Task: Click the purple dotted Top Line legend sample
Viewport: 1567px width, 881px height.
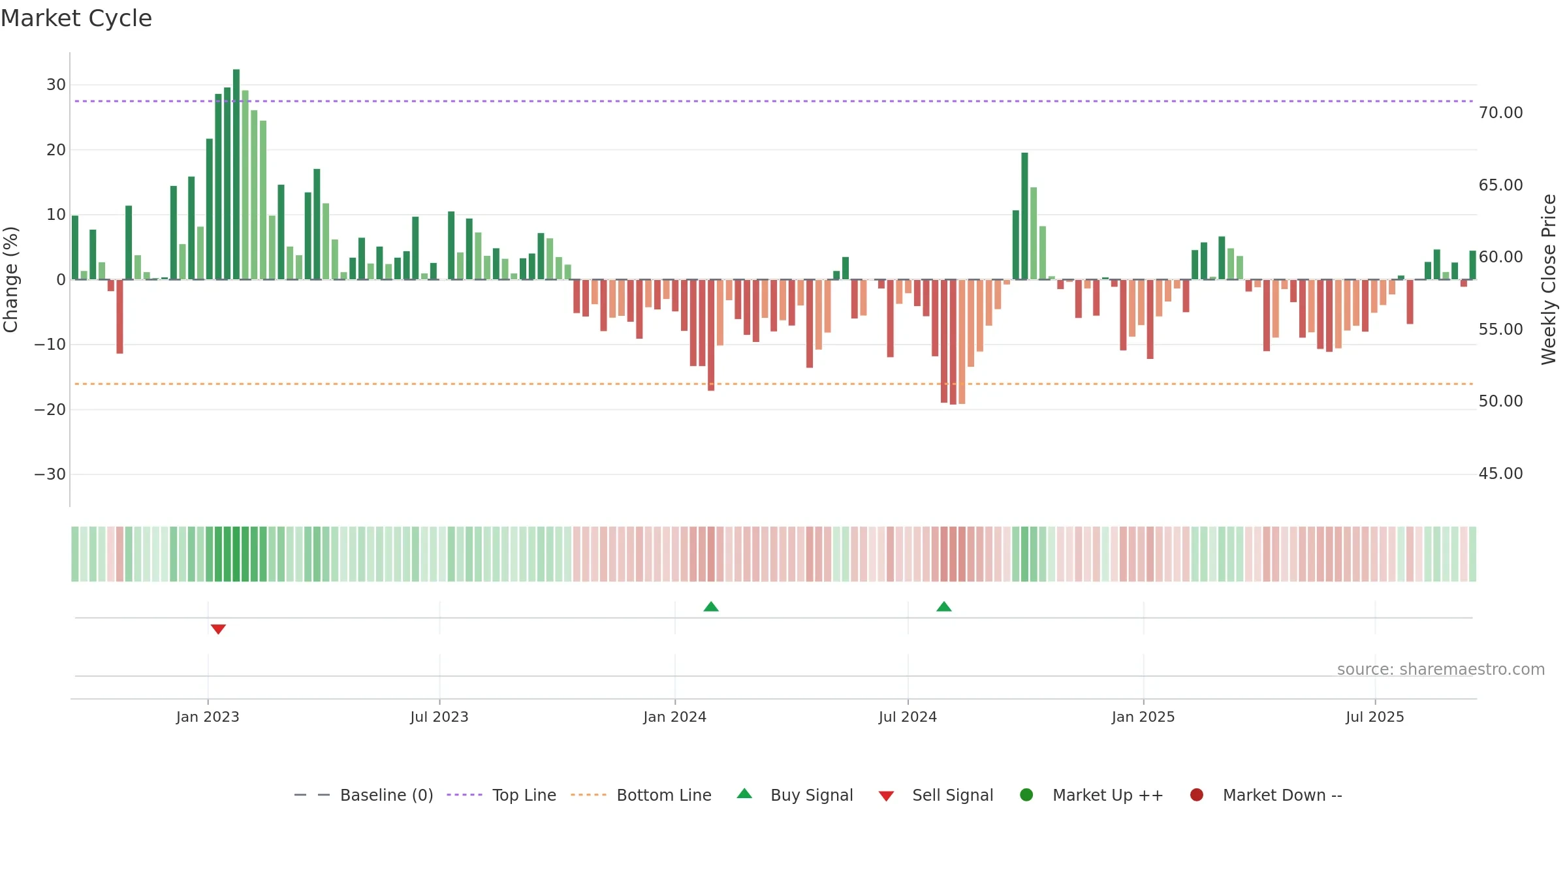Action: (x=464, y=795)
